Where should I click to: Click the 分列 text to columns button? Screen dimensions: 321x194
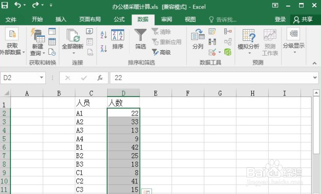[x=197, y=39]
